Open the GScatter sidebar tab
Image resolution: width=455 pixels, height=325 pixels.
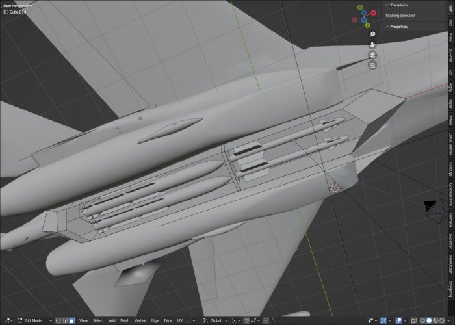click(450, 241)
